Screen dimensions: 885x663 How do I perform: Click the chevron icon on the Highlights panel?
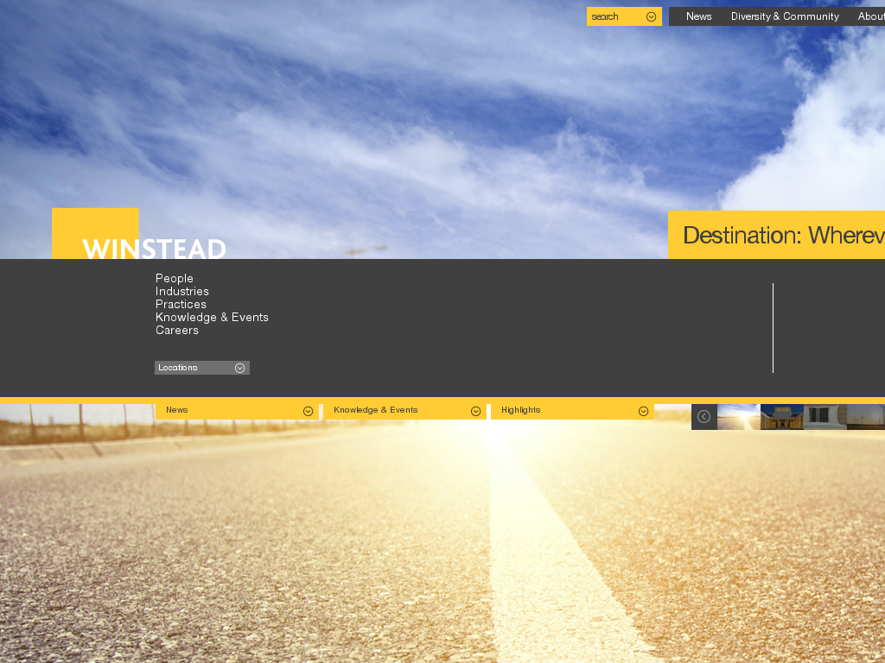pyautogui.click(x=643, y=412)
